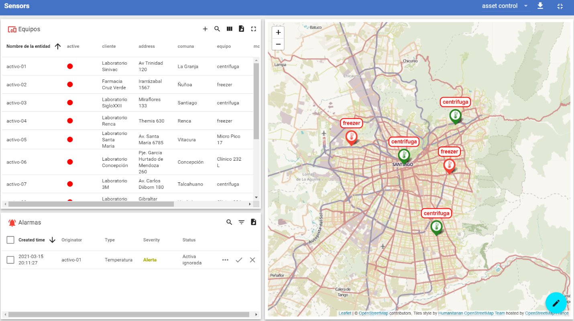Show details for activo-01 alarm
Image resolution: width=574 pixels, height=321 pixels.
[225, 260]
